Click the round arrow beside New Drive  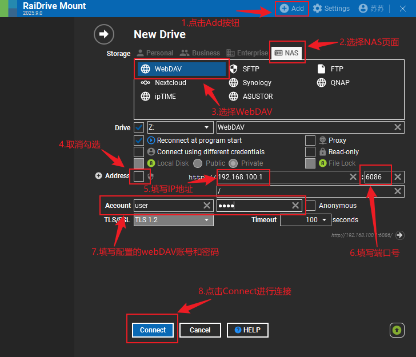(x=104, y=34)
